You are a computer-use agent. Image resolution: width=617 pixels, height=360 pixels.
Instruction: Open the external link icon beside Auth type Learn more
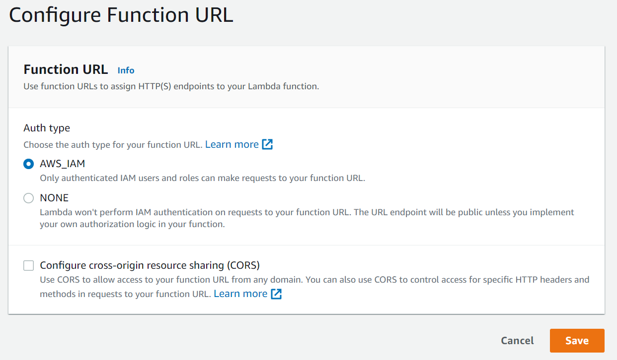pyautogui.click(x=267, y=144)
